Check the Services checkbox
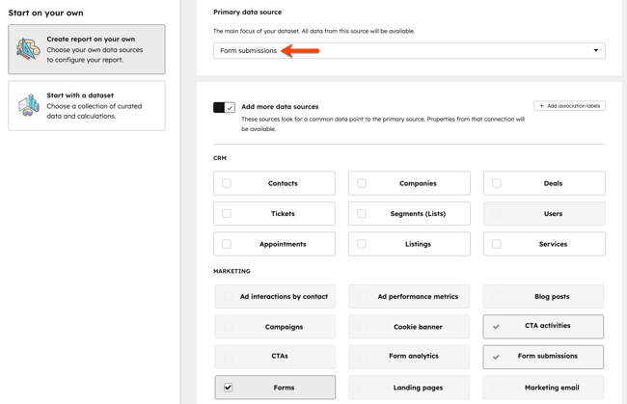The image size is (627, 404). [497, 244]
